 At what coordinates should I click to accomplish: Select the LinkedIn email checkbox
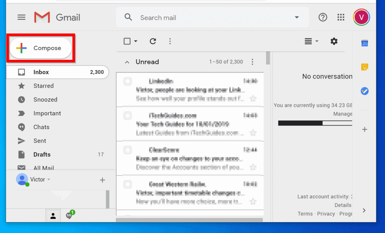pyautogui.click(x=128, y=81)
